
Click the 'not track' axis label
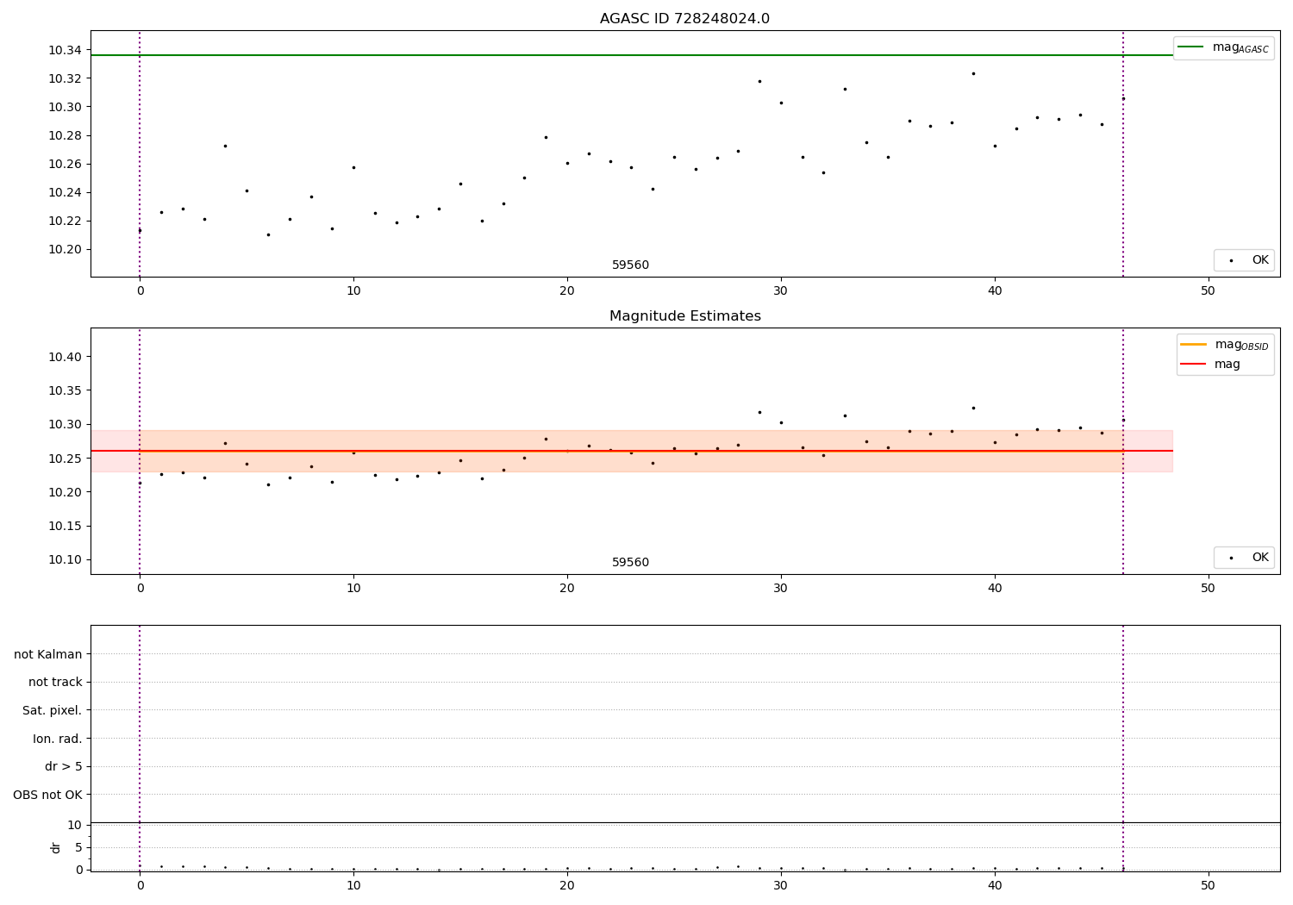pos(55,682)
